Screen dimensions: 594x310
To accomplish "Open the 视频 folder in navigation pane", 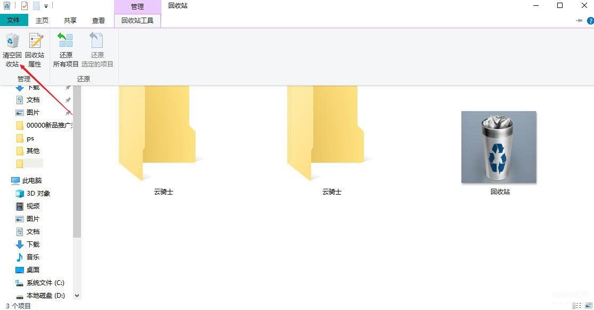I will [28, 206].
